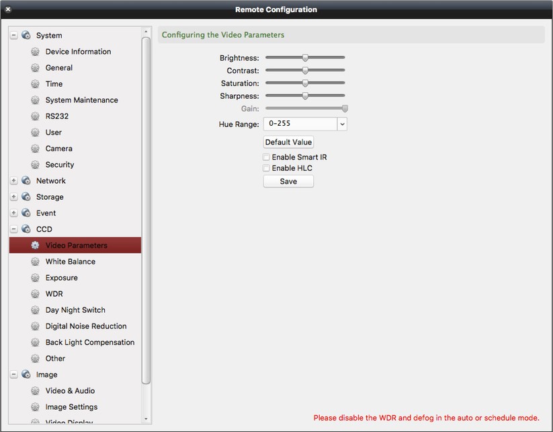553x432 pixels.
Task: Enable HLC
Action: pos(266,168)
